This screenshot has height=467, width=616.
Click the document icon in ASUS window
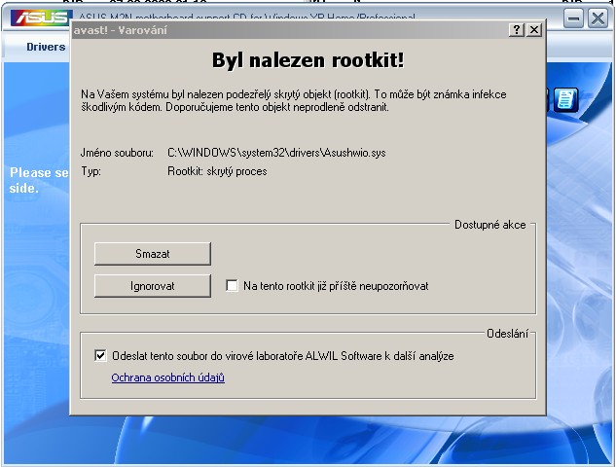click(x=565, y=100)
